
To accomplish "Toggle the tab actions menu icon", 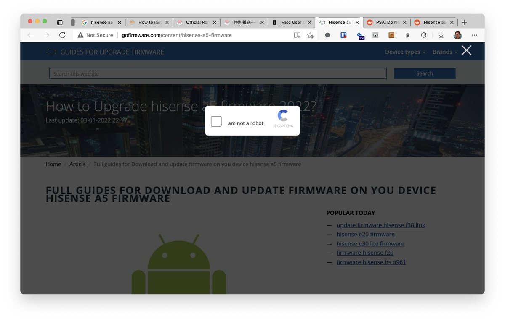I will pyautogui.click(x=60, y=22).
